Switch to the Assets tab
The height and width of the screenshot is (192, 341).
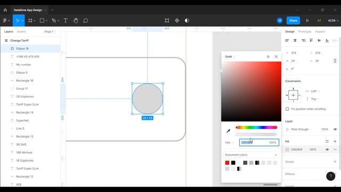[21, 31]
